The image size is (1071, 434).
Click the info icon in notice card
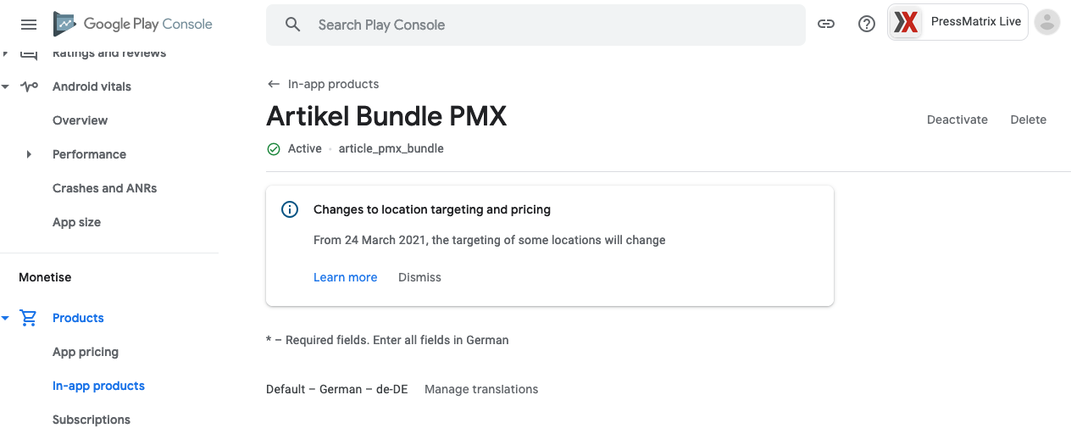pyautogui.click(x=290, y=209)
